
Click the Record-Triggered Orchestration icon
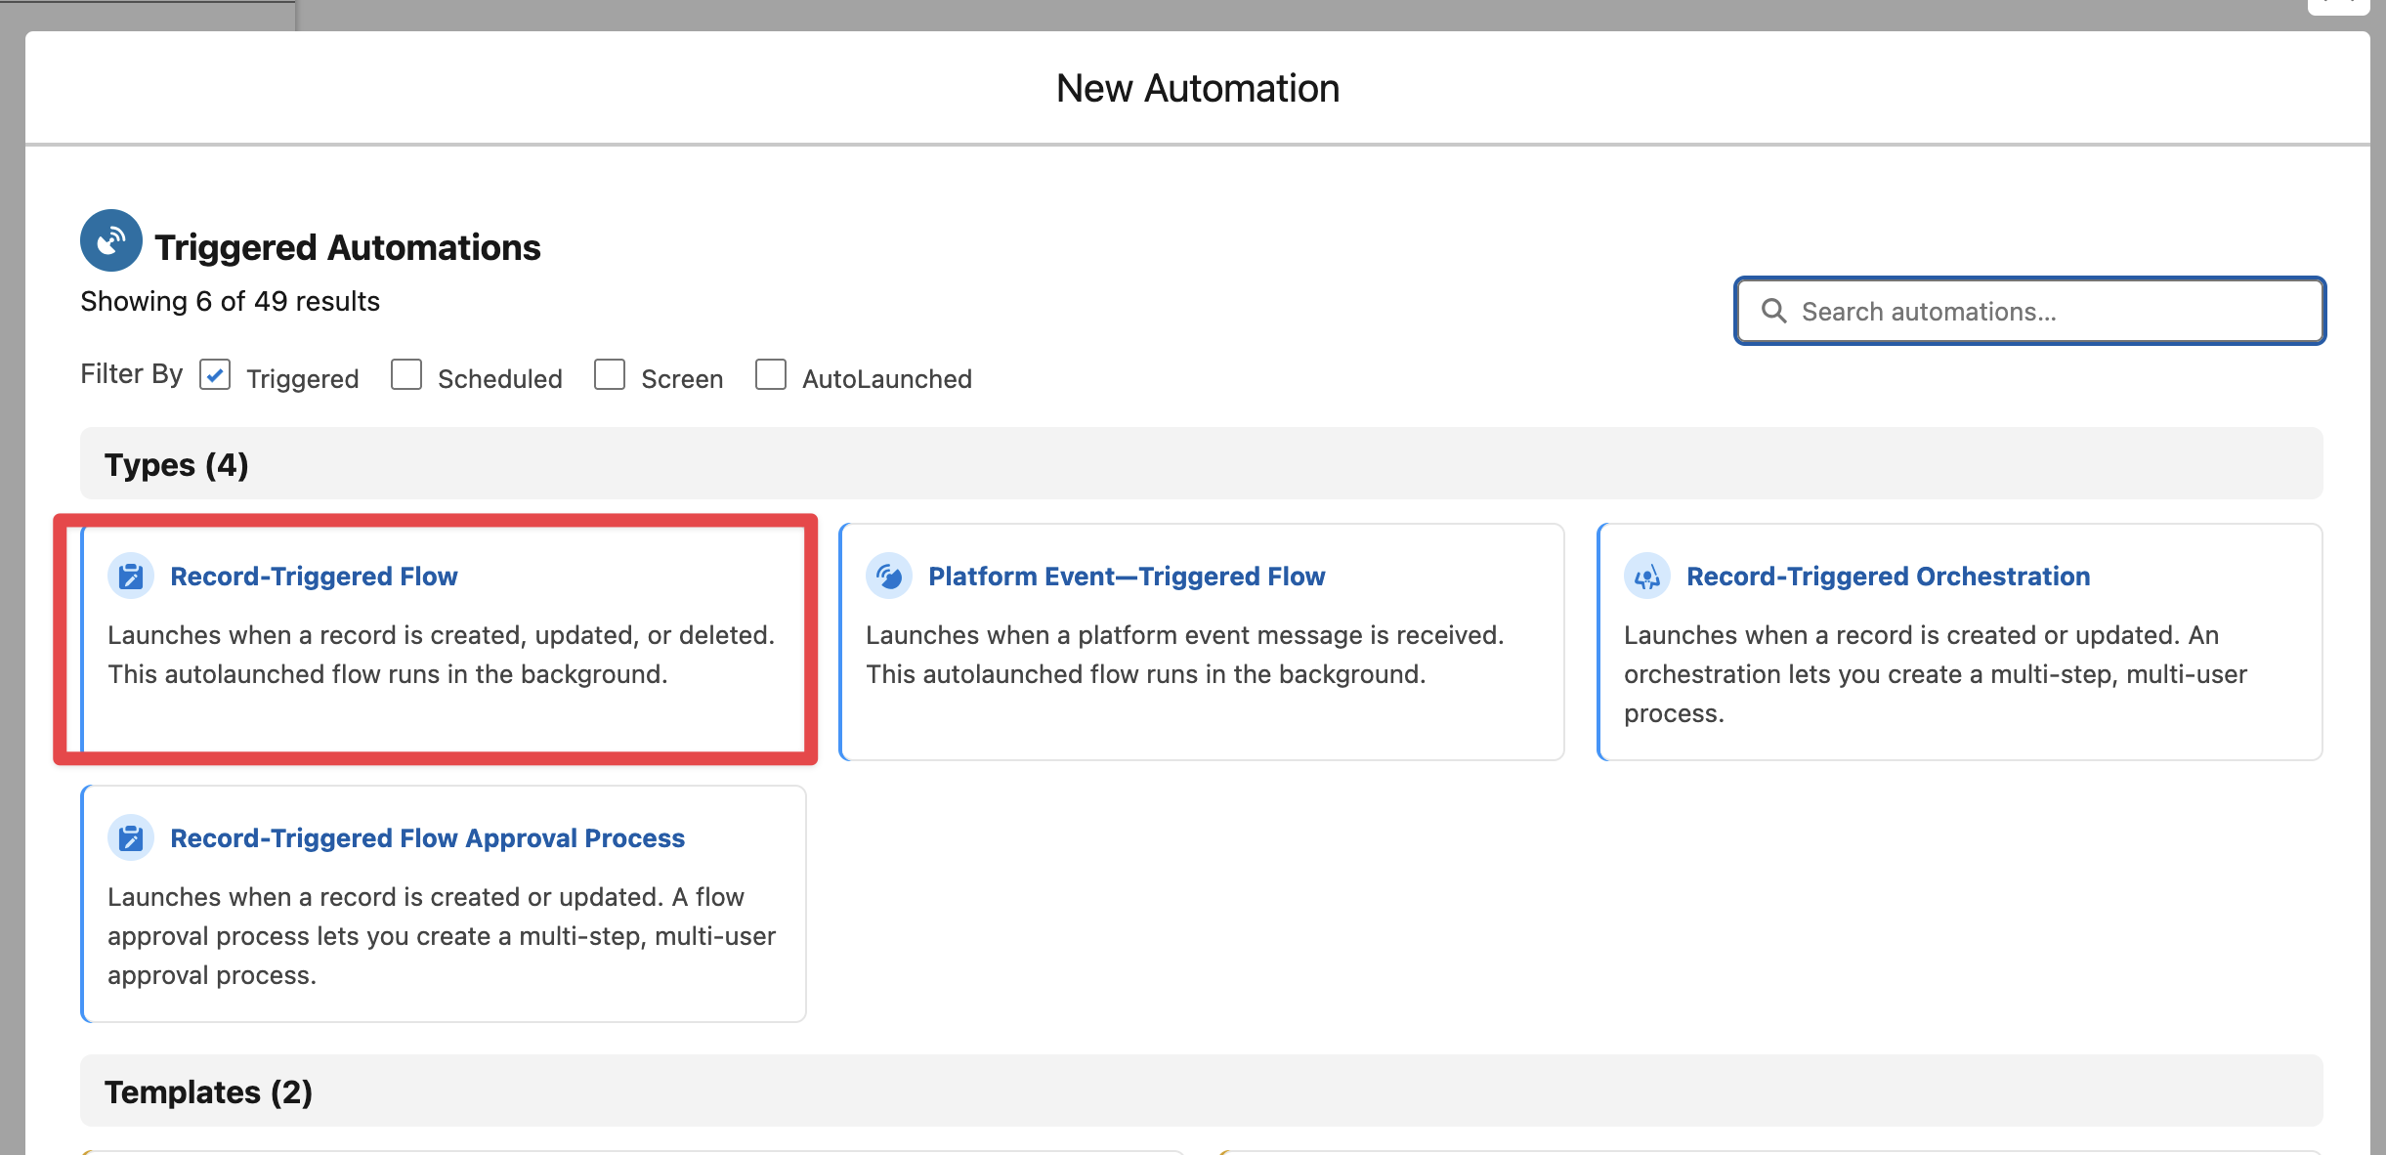(x=1647, y=577)
